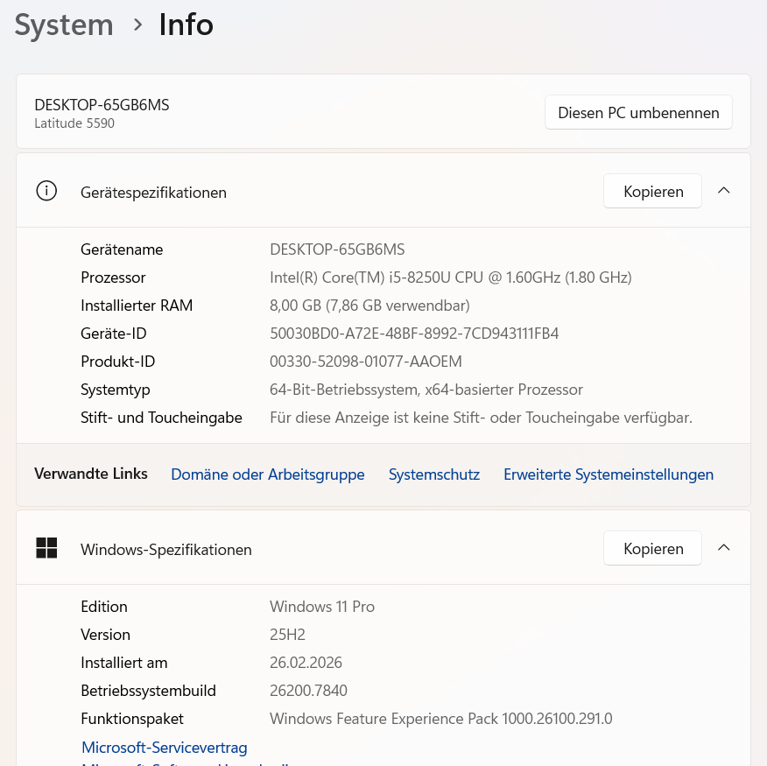
Task: Open the Systemschutz link
Action: 434,474
